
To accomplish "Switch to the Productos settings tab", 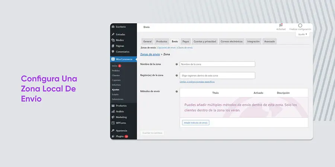I will pyautogui.click(x=162, y=41).
